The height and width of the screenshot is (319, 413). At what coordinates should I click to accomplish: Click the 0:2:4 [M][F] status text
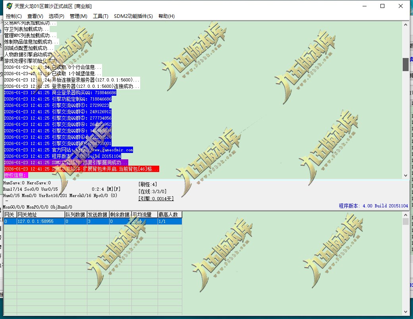[x=106, y=189]
